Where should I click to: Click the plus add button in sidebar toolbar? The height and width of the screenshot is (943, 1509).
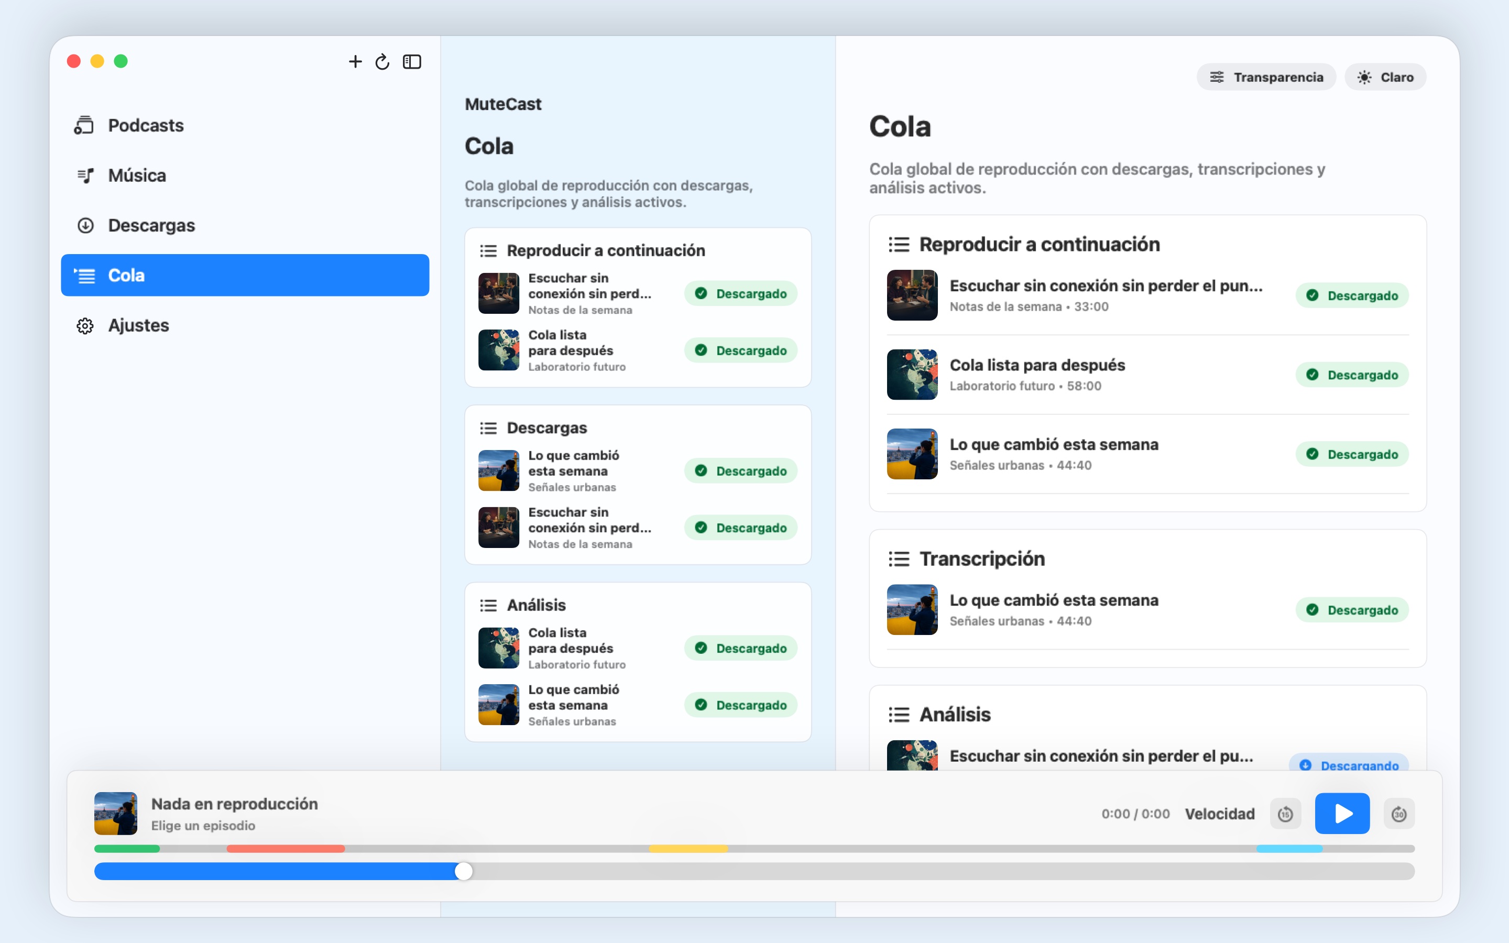click(355, 61)
